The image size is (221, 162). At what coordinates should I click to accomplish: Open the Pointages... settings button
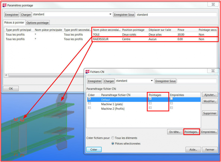pos(192,132)
